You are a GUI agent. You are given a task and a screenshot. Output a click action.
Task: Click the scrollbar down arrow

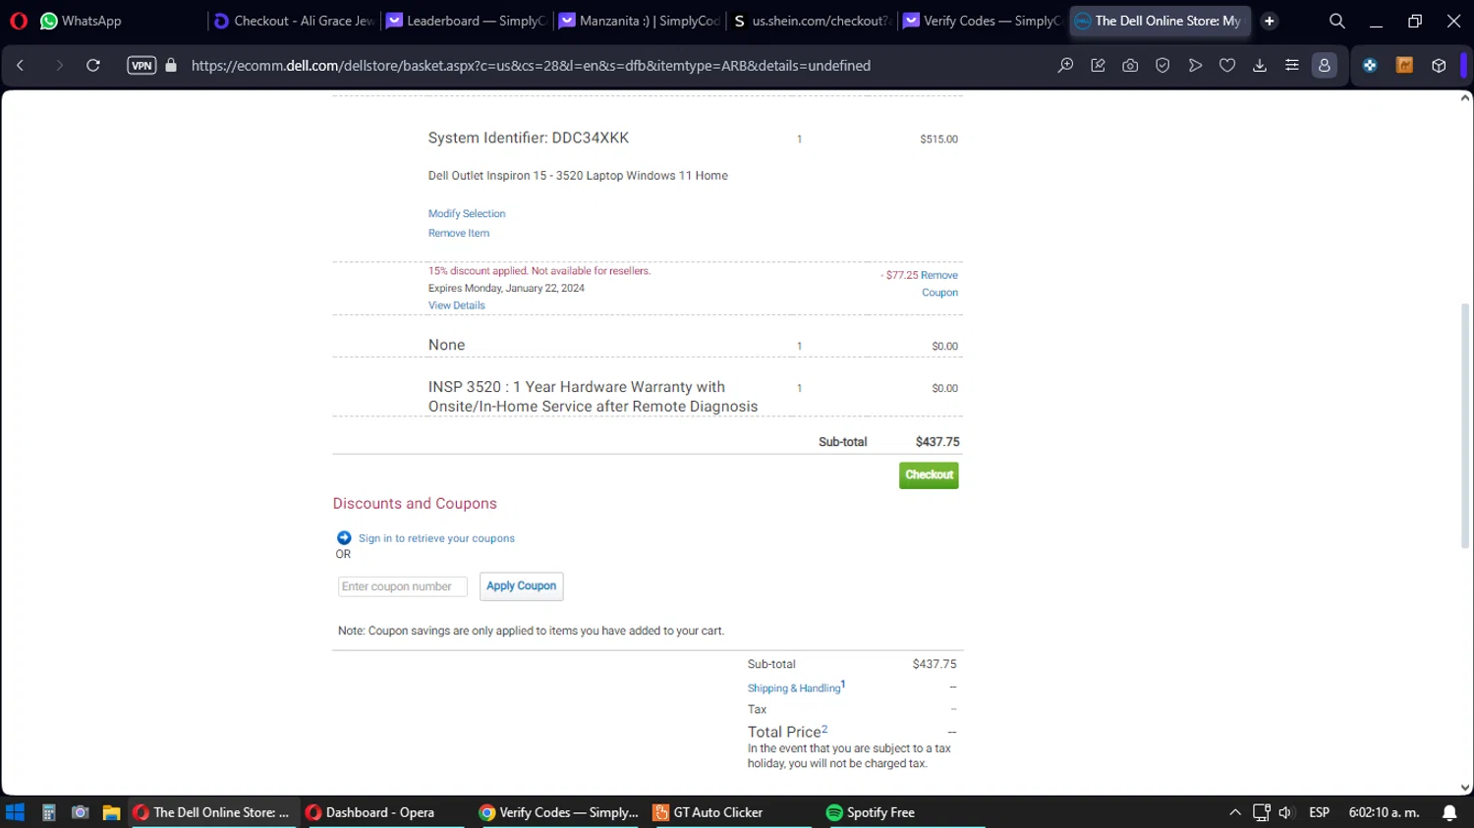point(1465,788)
